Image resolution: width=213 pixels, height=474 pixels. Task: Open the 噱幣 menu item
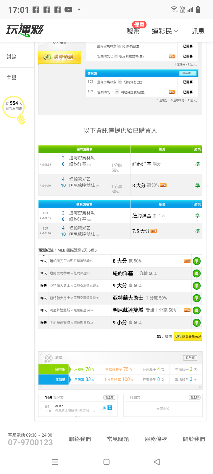point(133,31)
